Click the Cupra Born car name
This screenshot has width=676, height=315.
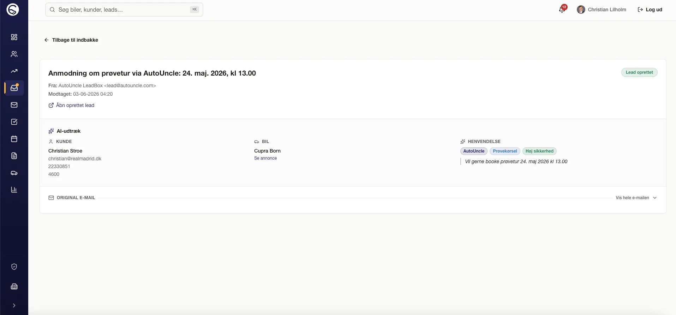(267, 151)
